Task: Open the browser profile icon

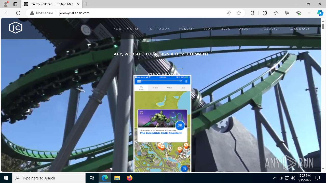Action: [x=6, y=4]
